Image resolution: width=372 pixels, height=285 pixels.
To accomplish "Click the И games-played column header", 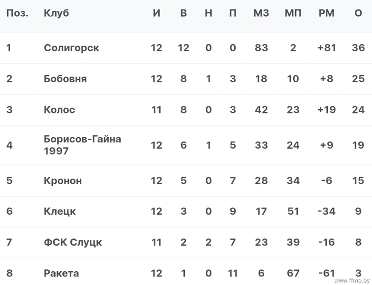I will click(x=156, y=13).
